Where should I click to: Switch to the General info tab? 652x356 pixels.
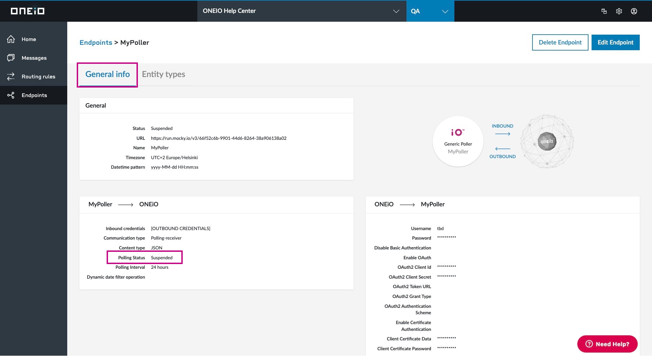(x=107, y=74)
